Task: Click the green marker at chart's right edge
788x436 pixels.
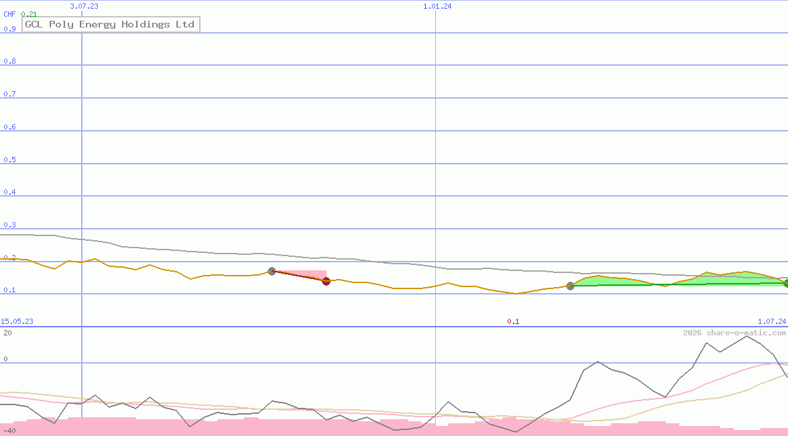Action: [785, 284]
